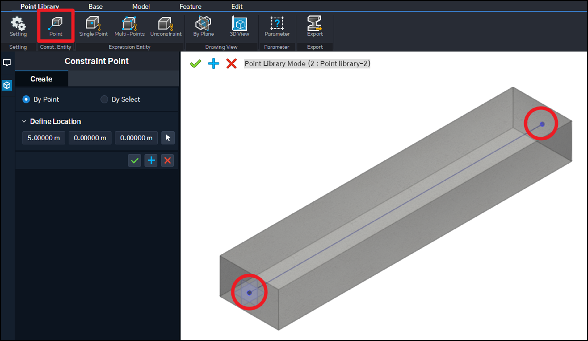Screen dimensions: 588x341
Task: Open the Parameter tool
Action: [277, 26]
